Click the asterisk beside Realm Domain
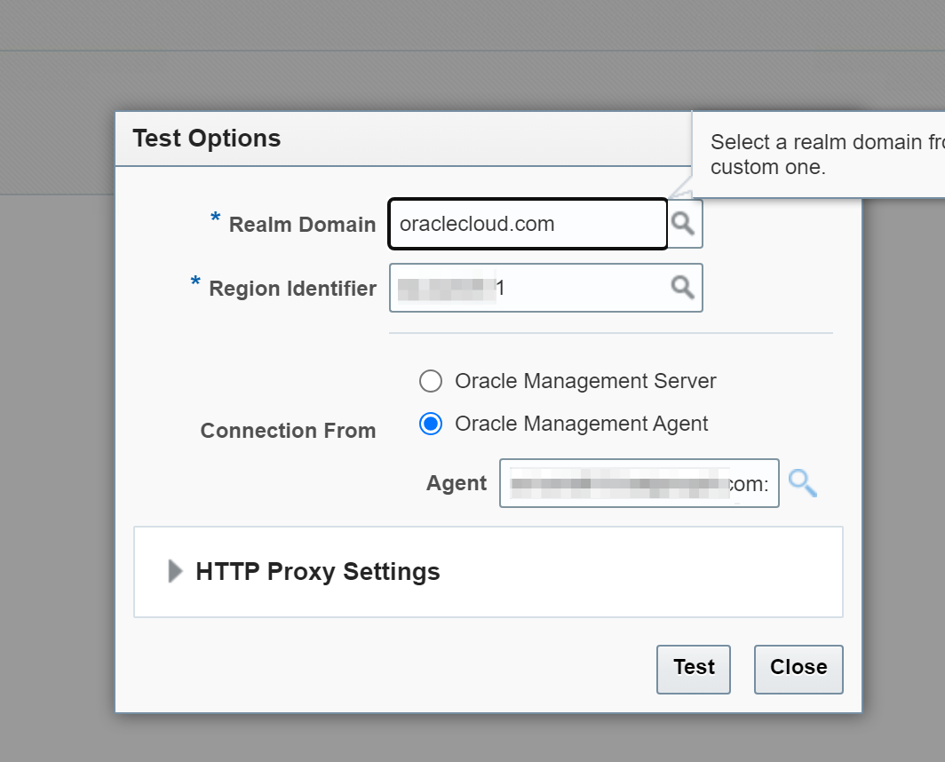Viewport: 945px width, 762px height. pos(215,220)
